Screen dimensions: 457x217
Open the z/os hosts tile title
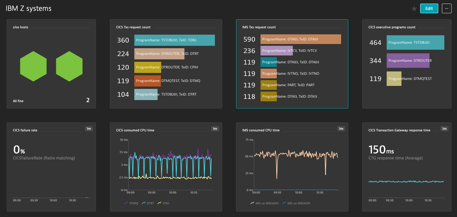coord(21,27)
